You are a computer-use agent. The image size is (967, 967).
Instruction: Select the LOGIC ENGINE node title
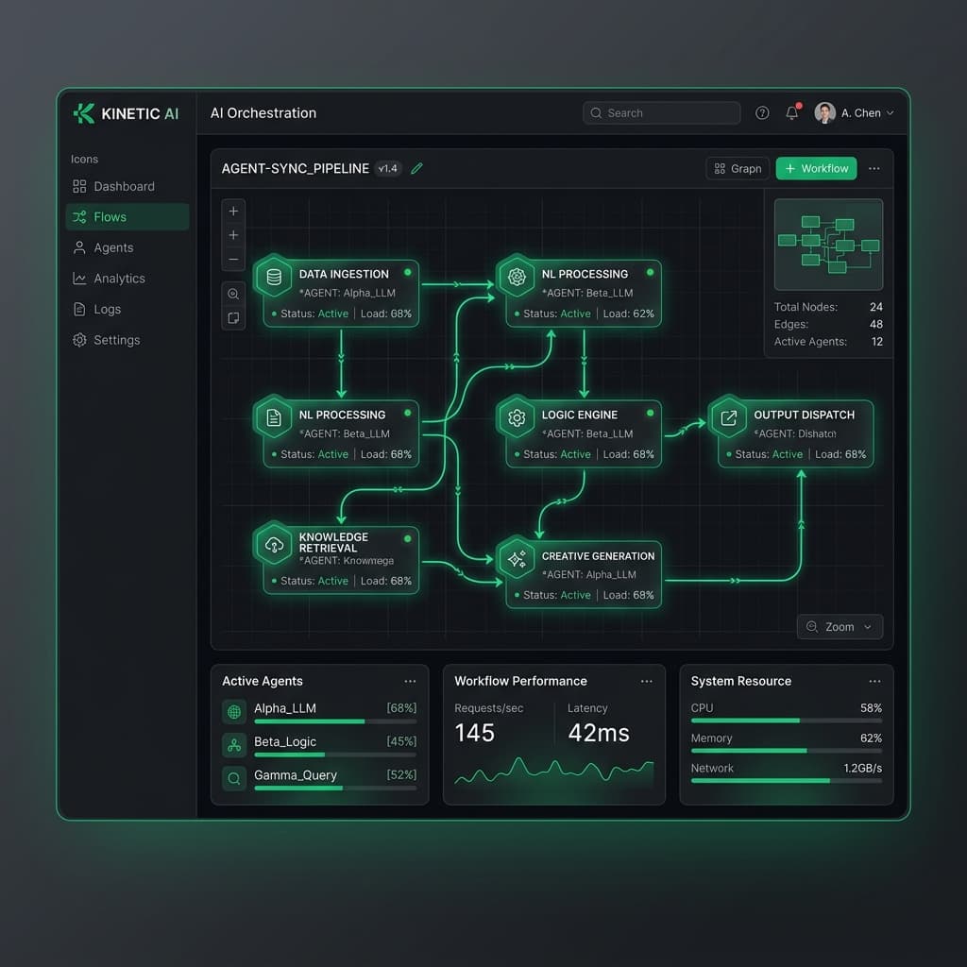click(580, 416)
